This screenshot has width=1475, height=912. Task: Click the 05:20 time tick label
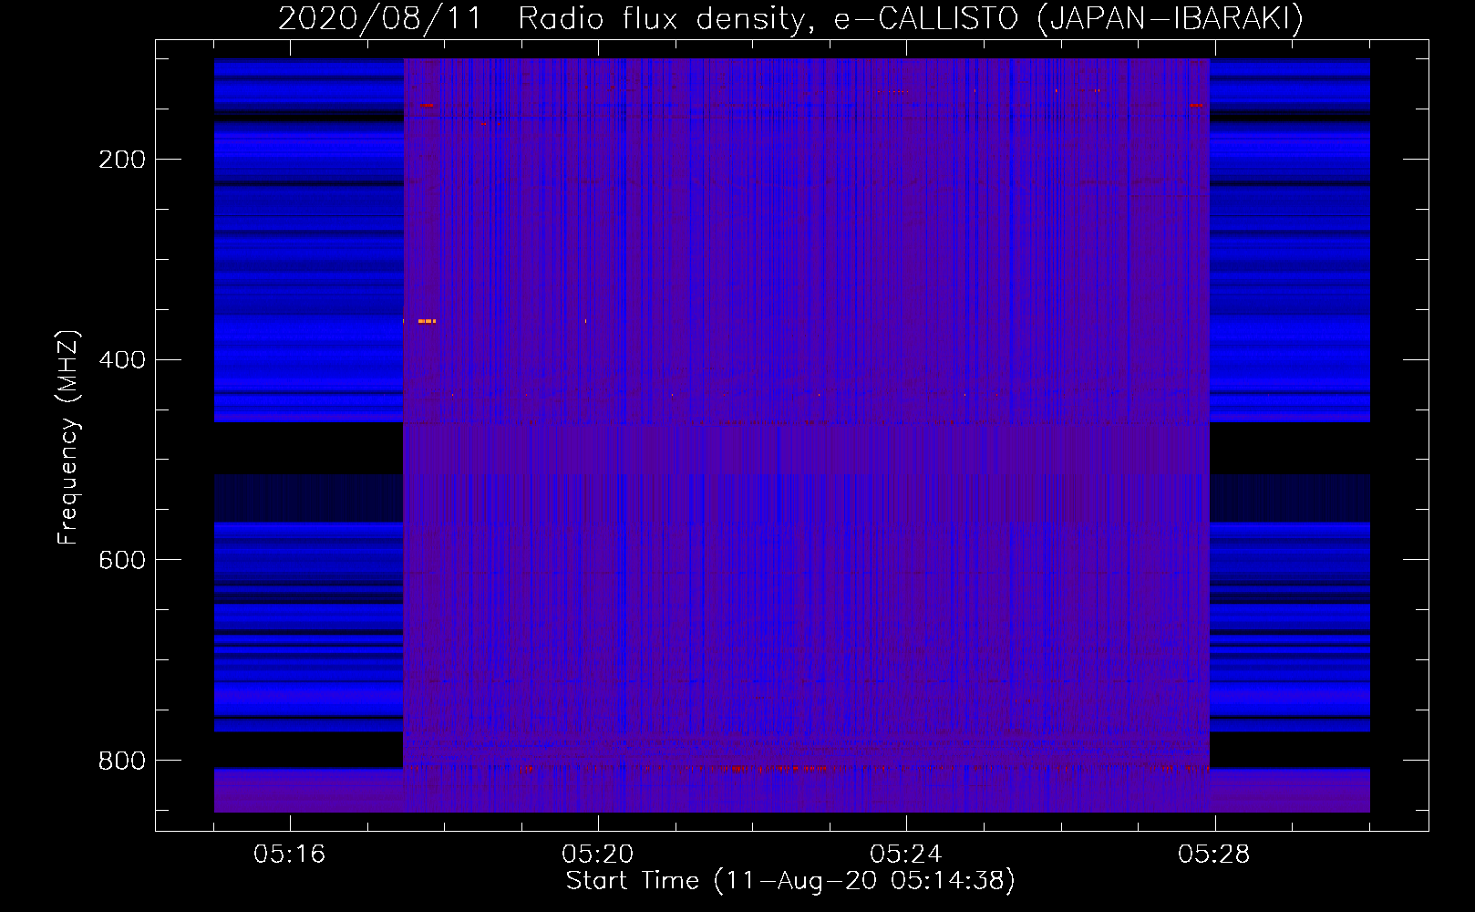pos(598,854)
